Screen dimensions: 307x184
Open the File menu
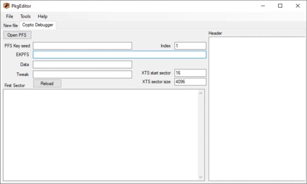10,16
